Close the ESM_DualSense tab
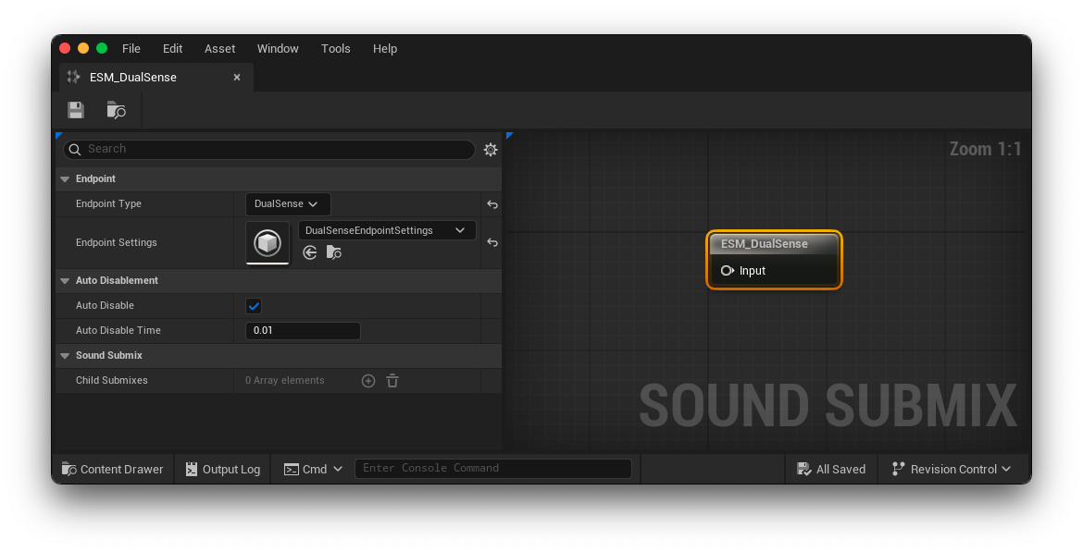 tap(237, 78)
